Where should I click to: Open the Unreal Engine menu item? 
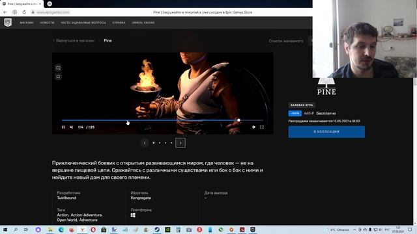click(143, 23)
